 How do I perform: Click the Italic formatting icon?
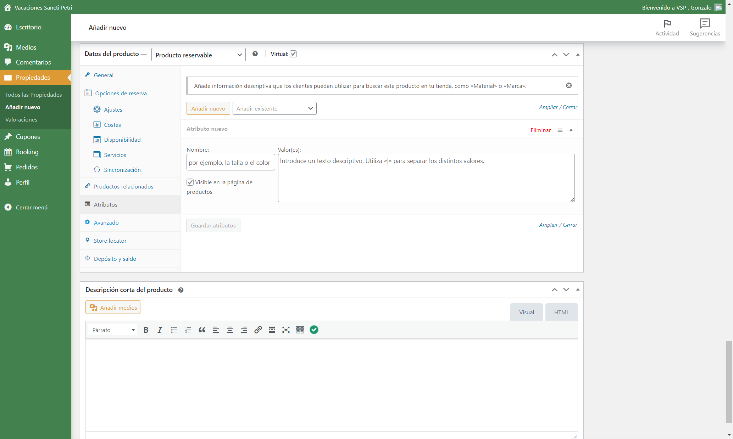click(160, 330)
